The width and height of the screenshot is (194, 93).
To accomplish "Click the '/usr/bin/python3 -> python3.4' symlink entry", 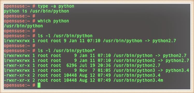I will (x=151, y=71).
